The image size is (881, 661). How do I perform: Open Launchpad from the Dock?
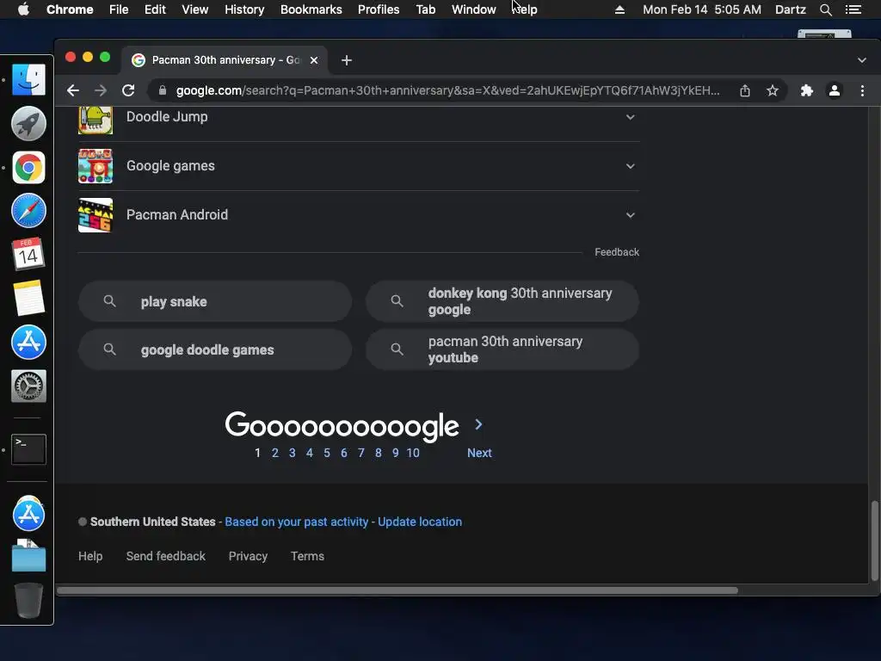28,123
